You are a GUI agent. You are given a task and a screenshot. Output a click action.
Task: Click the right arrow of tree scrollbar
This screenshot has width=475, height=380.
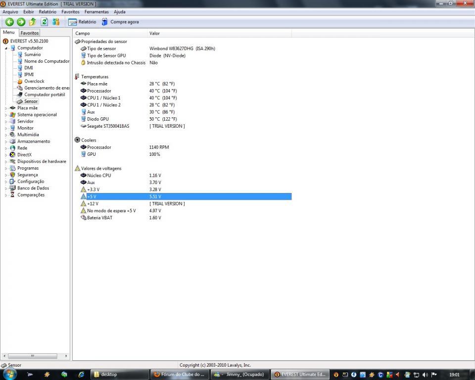pyautogui.click(x=66, y=356)
